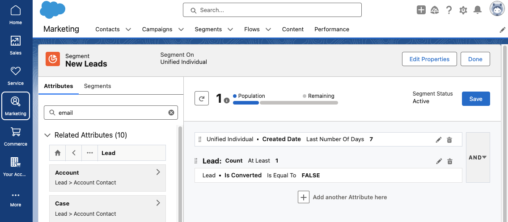This screenshot has width=508, height=222.
Task: Delete the Created Date rule via trash icon
Action: (x=449, y=140)
